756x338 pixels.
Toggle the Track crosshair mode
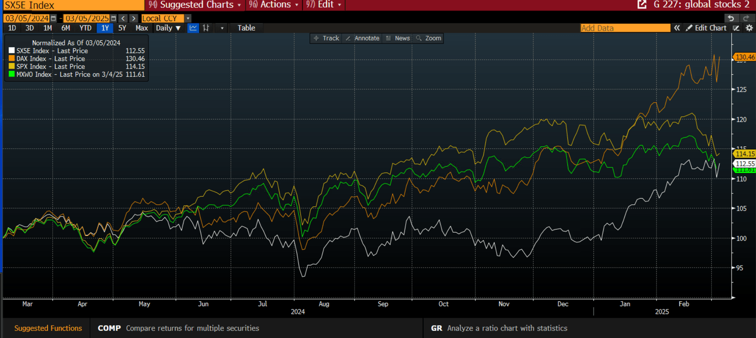tap(326, 38)
